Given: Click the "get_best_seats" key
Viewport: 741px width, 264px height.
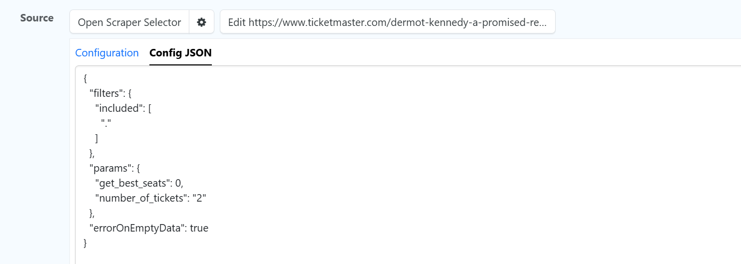Looking at the screenshot, I should [133, 183].
